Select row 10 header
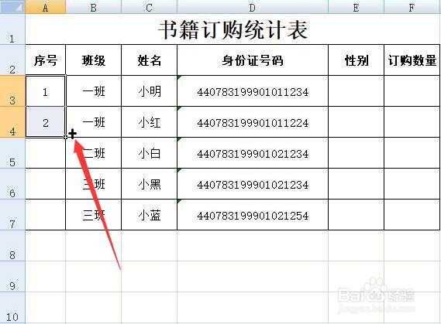 pos(12,308)
